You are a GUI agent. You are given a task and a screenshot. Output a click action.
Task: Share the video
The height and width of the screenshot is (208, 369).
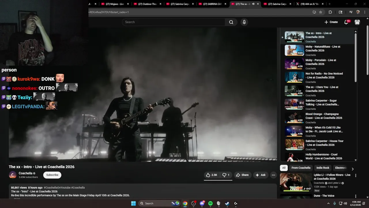click(x=242, y=175)
